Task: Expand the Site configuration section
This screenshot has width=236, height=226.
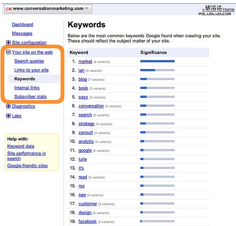Action: click(x=8, y=43)
